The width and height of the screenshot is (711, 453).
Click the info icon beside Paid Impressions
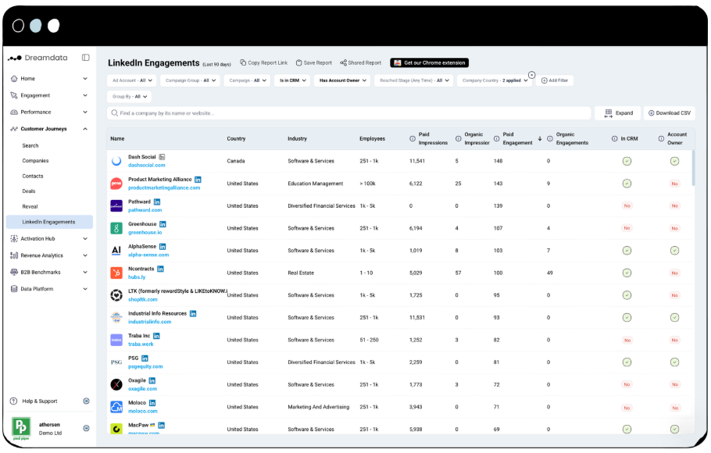coord(413,139)
